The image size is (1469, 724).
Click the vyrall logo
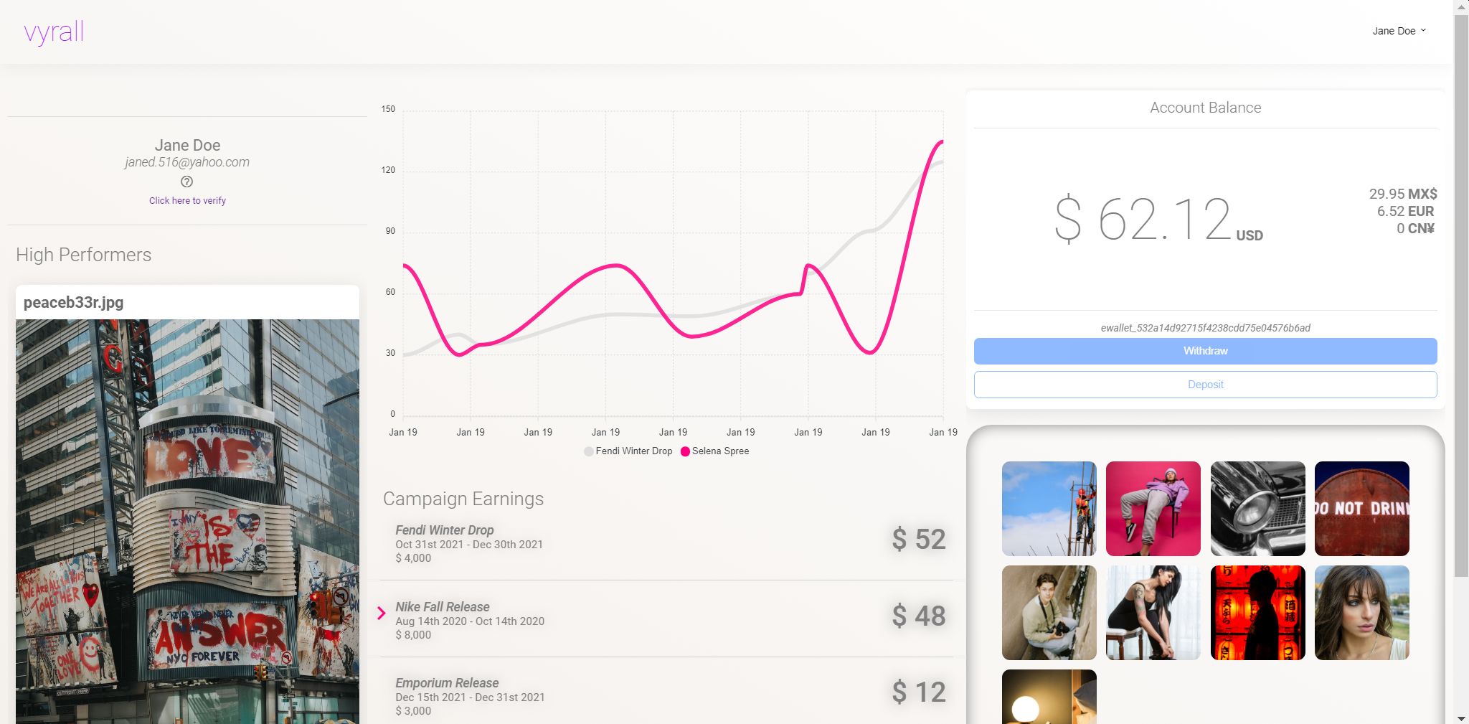tap(54, 32)
